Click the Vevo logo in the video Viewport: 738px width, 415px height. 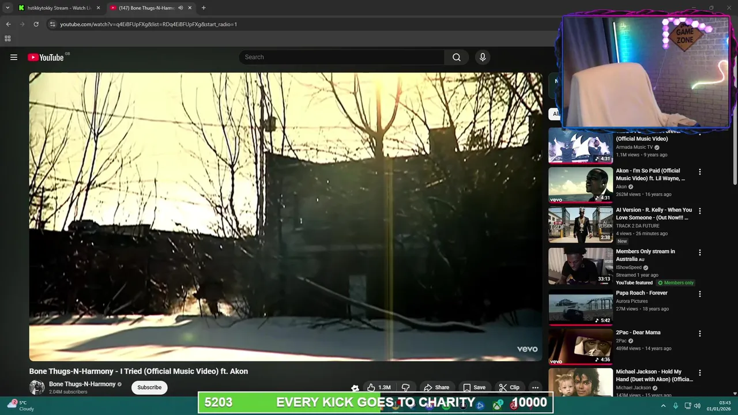click(527, 349)
